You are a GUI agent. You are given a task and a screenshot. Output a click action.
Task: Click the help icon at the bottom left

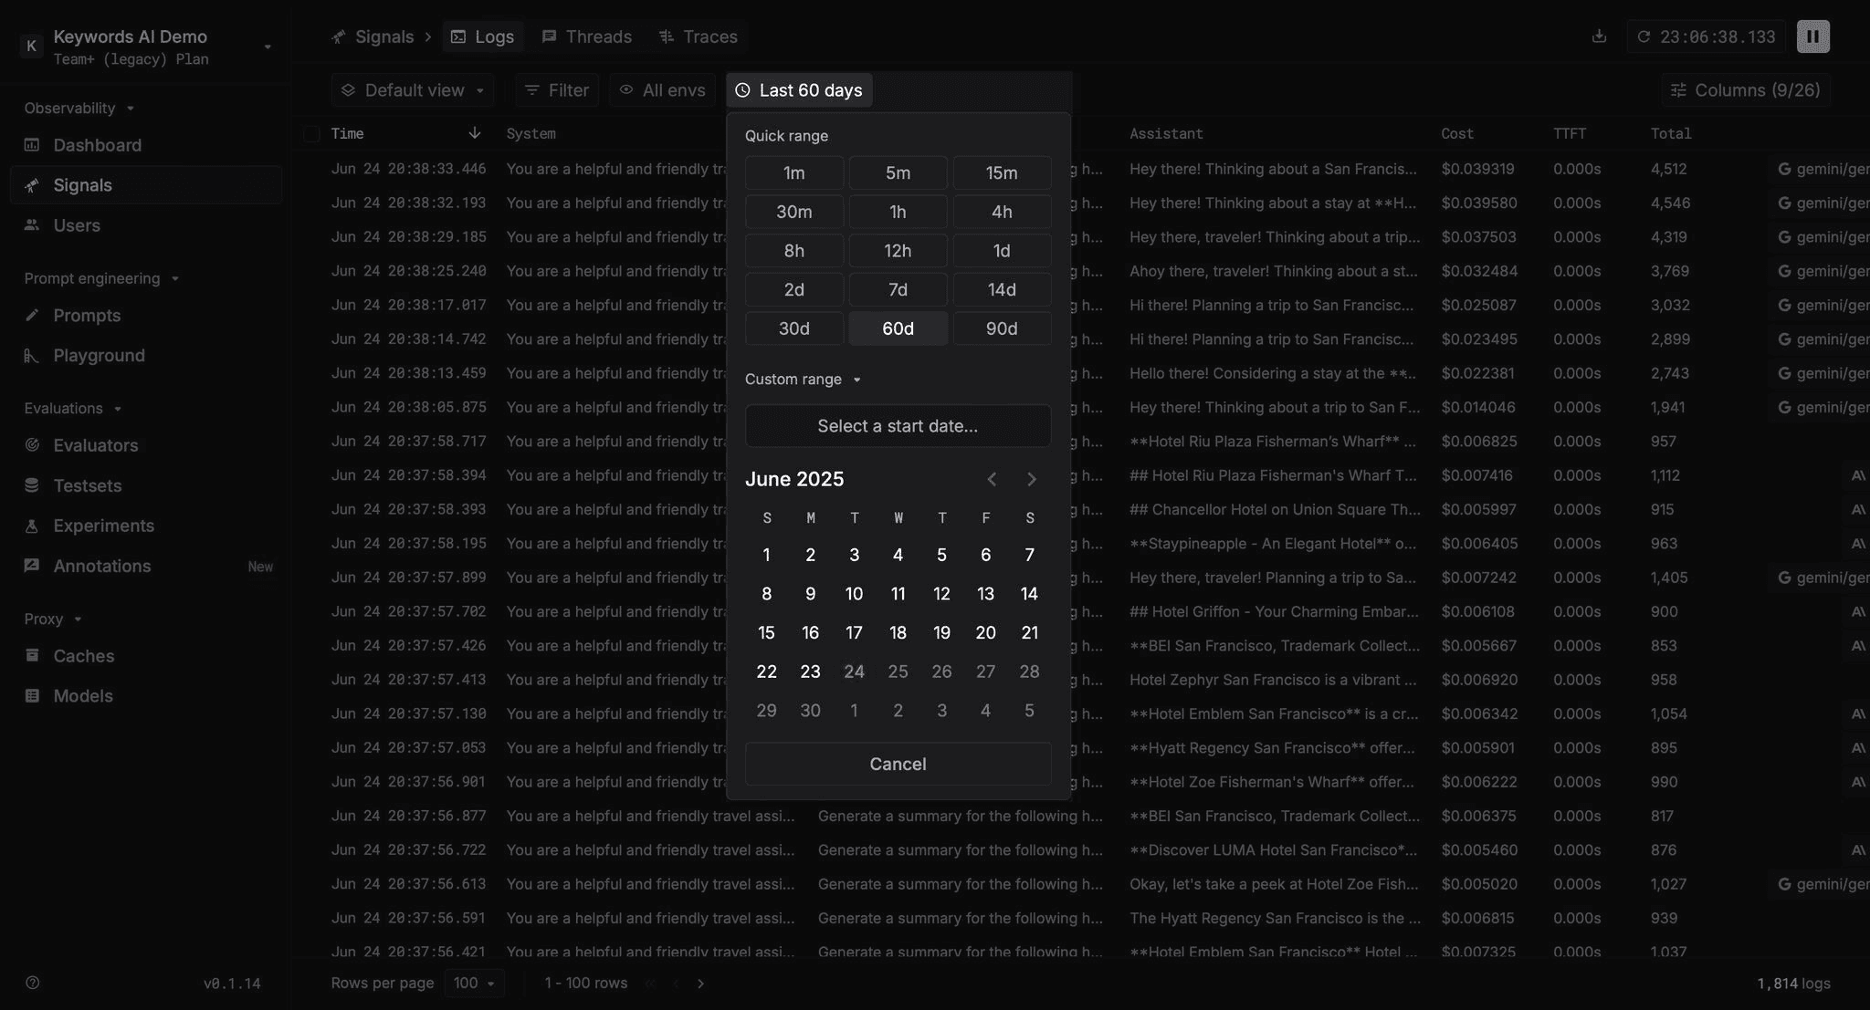33,983
